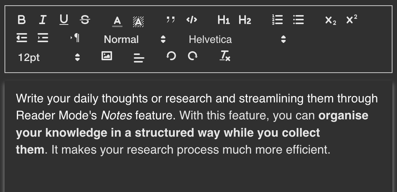This screenshot has width=397, height=192.
Task: Click the italic word 'Notes' in text
Action: click(116, 116)
